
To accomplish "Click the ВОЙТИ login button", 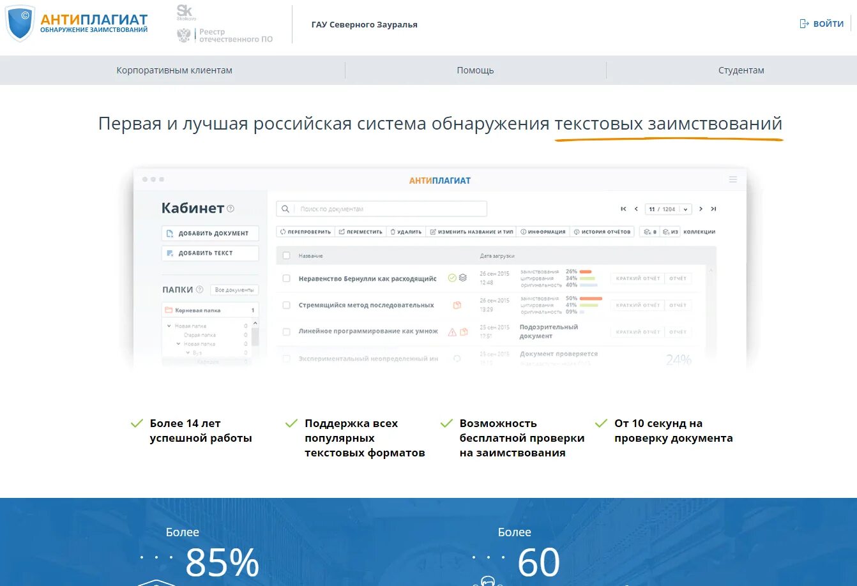I will (x=822, y=24).
